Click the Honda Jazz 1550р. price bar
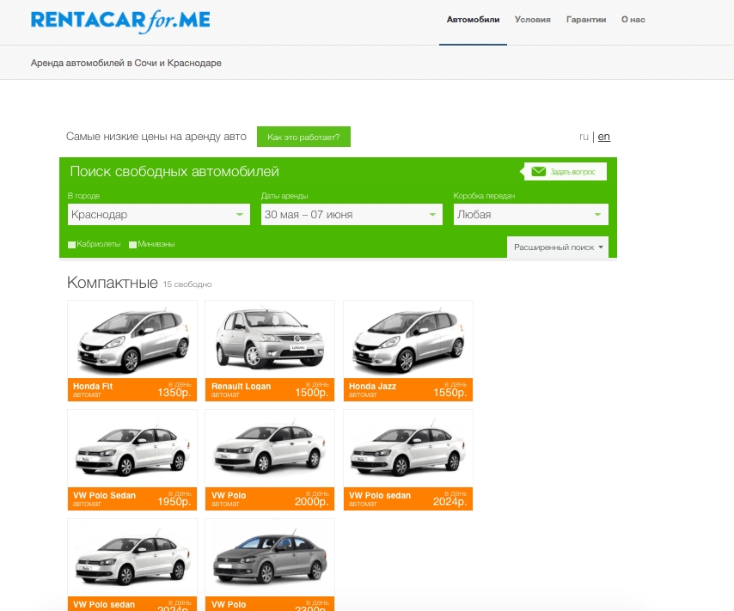 (x=408, y=389)
